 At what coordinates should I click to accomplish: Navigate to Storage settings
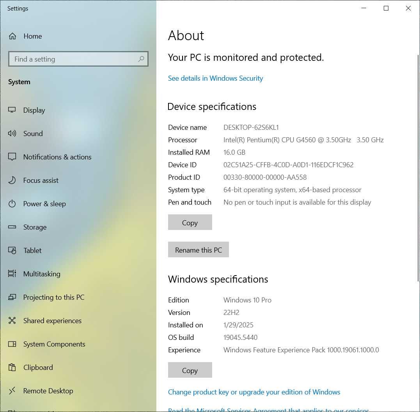coord(78,227)
